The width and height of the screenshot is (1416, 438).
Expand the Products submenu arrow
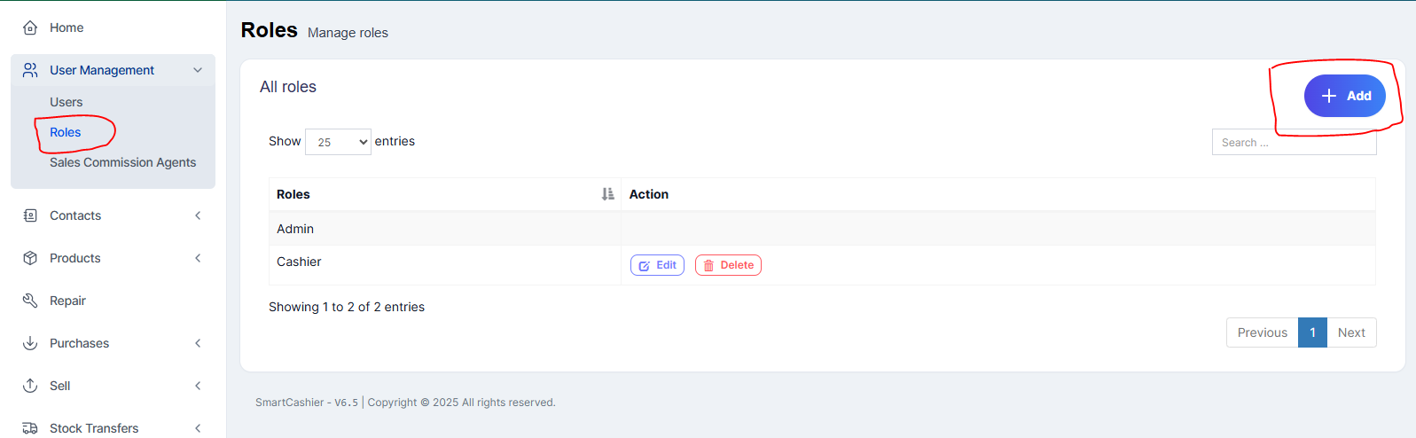pos(198,258)
